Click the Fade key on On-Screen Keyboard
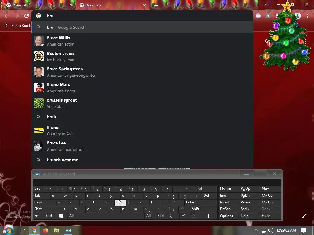 click(270, 216)
